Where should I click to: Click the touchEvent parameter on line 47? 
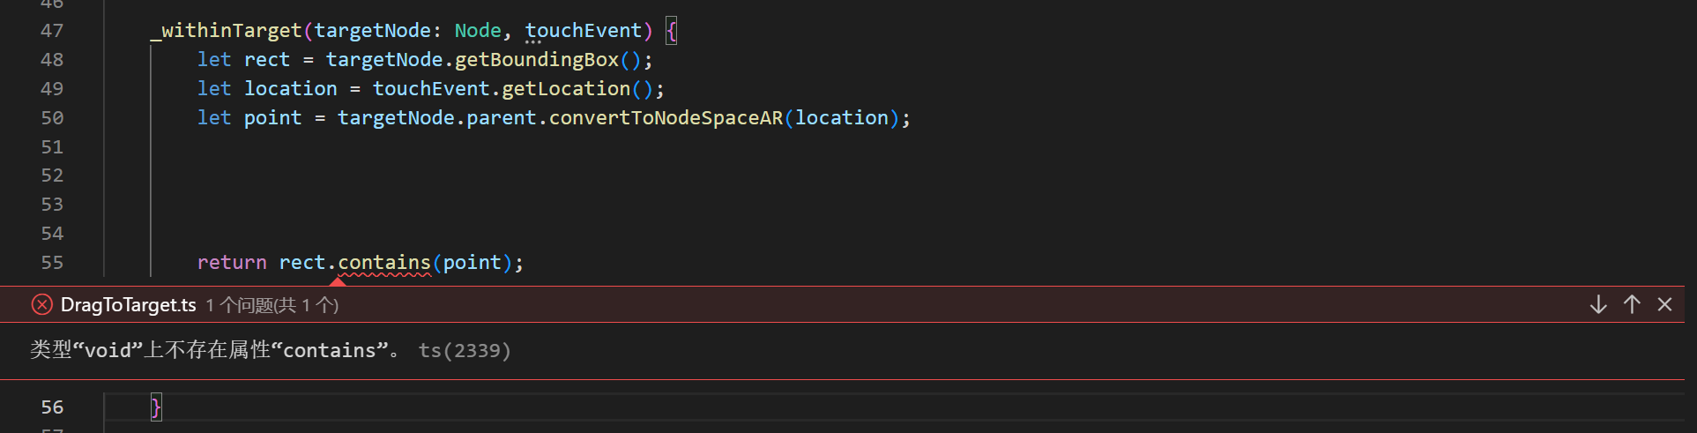pyautogui.click(x=584, y=31)
